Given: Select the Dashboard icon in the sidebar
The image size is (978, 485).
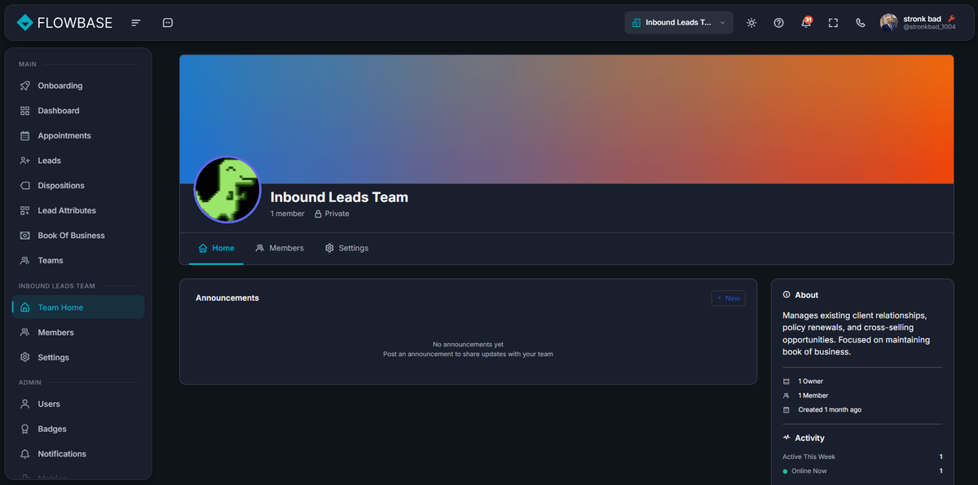Looking at the screenshot, I should click(26, 110).
